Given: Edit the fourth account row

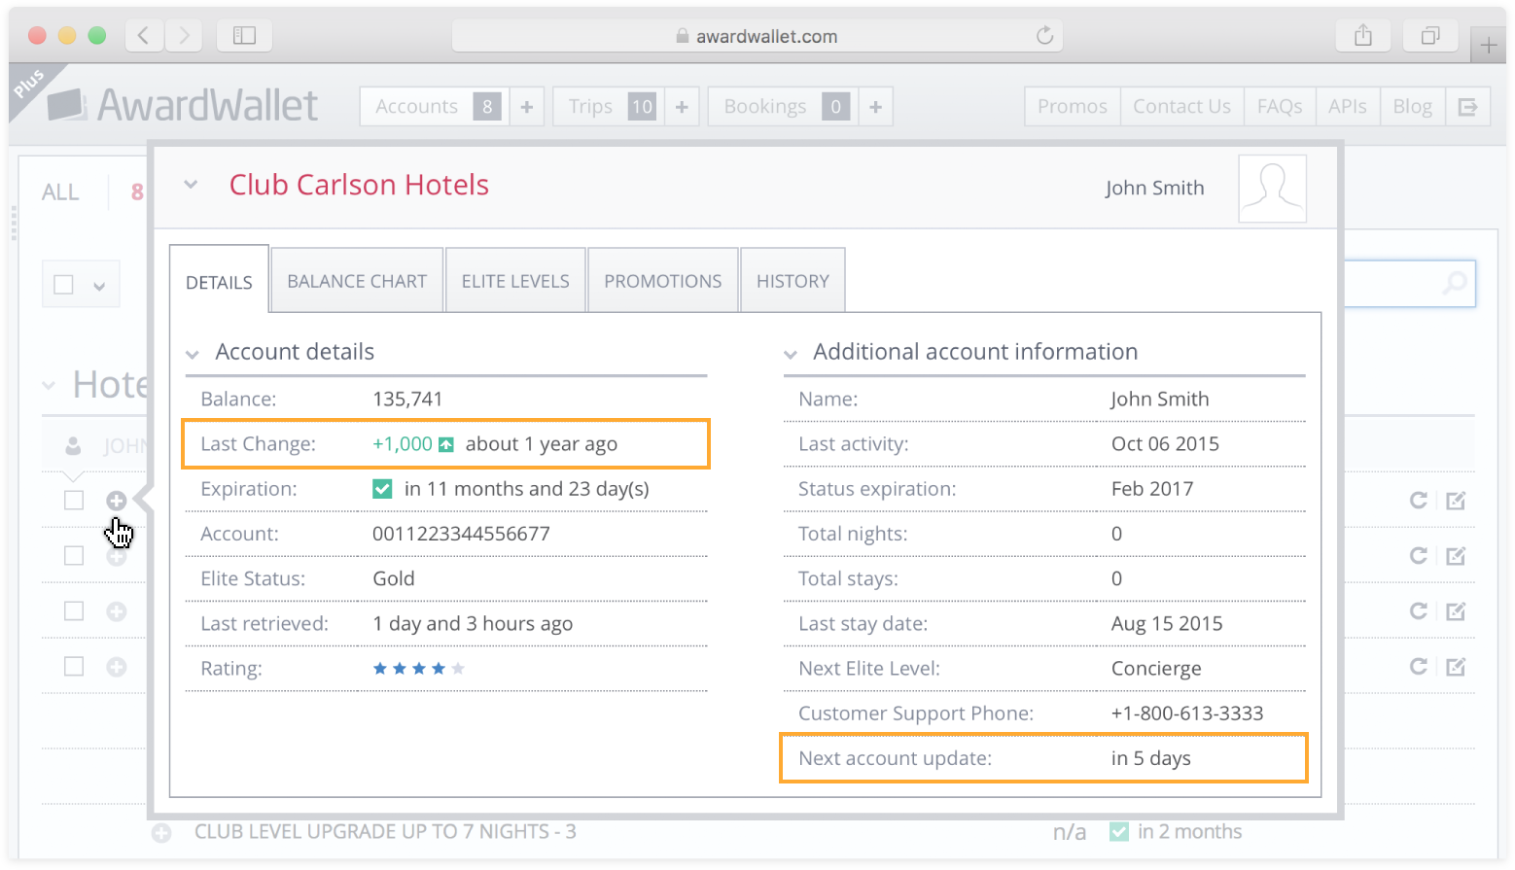Looking at the screenshot, I should (1456, 666).
